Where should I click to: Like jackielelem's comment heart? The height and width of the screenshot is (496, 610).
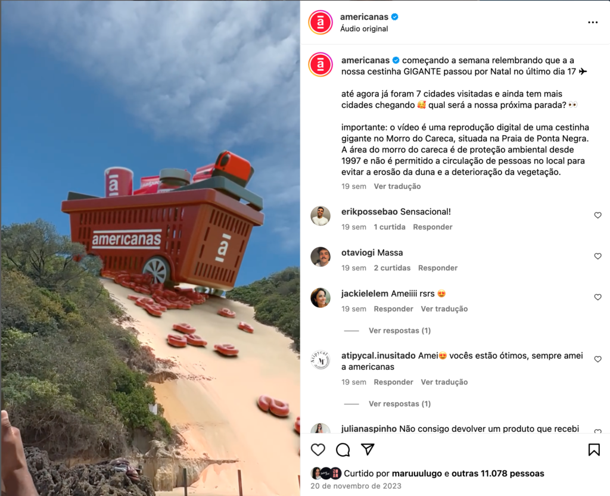(x=598, y=297)
